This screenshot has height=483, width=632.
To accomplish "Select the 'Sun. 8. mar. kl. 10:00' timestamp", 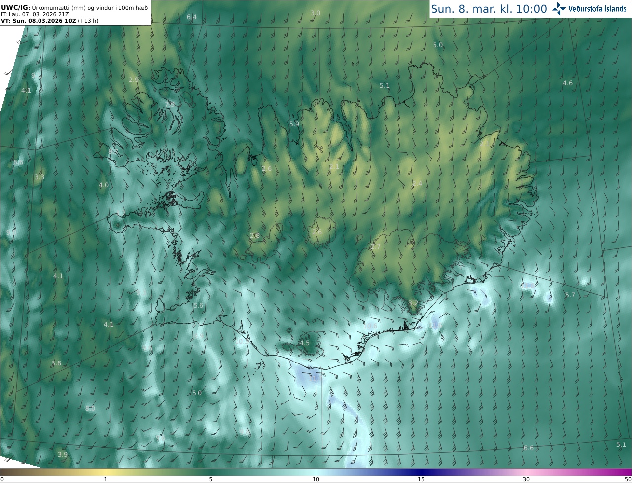I will 489,9.
